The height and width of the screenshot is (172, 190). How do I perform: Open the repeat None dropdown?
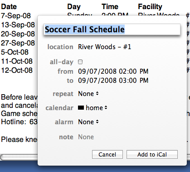[x=88, y=94]
